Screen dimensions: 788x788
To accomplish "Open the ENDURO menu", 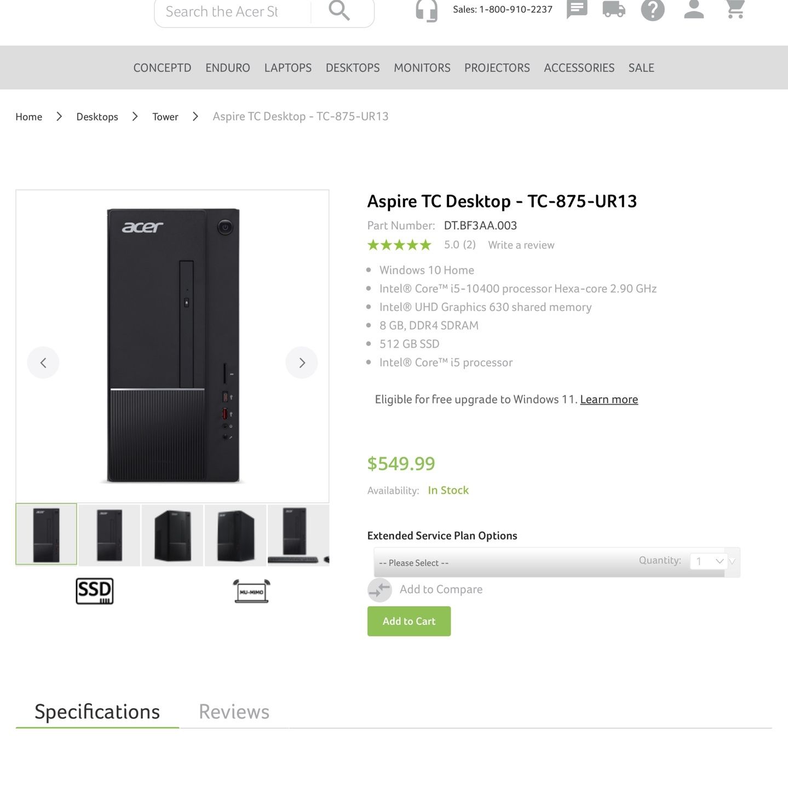I will click(x=228, y=68).
